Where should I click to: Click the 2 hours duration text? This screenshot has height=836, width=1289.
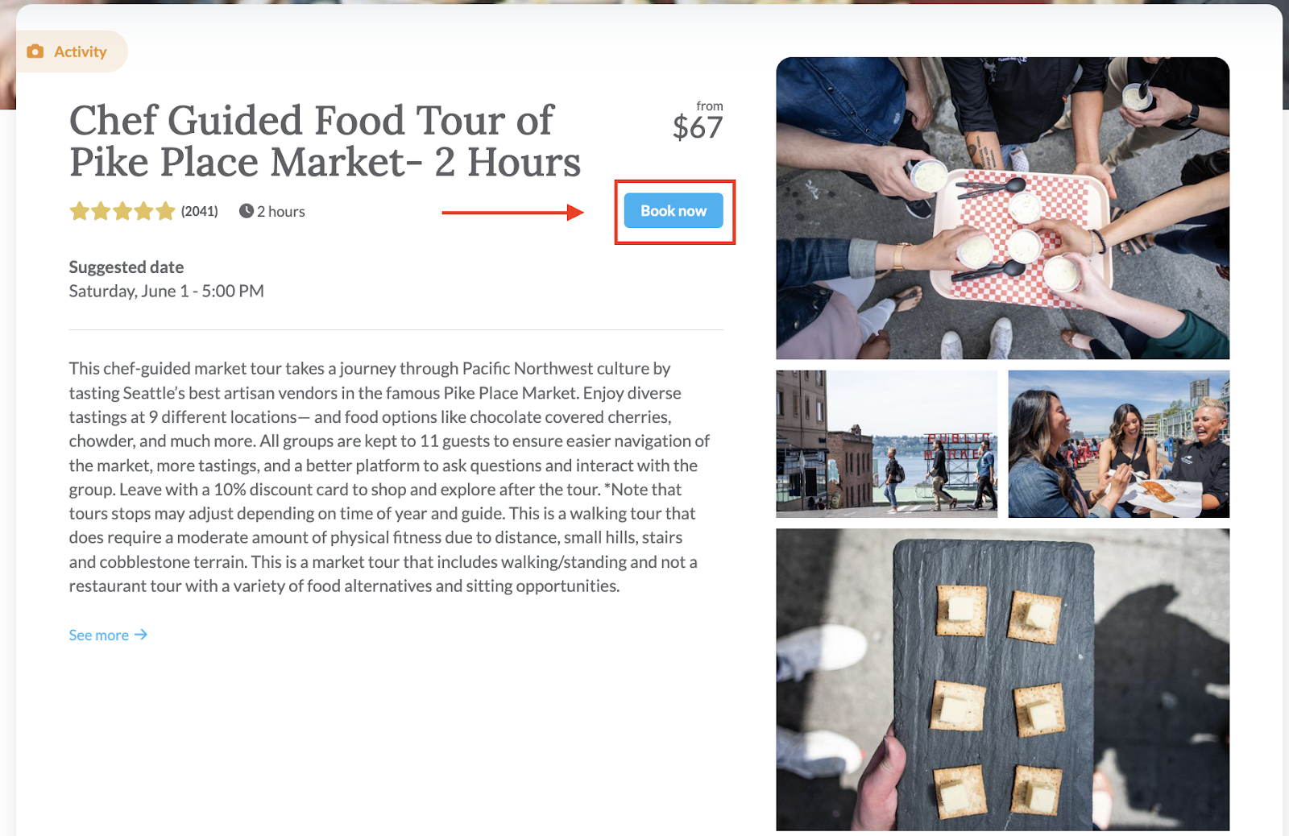(281, 211)
